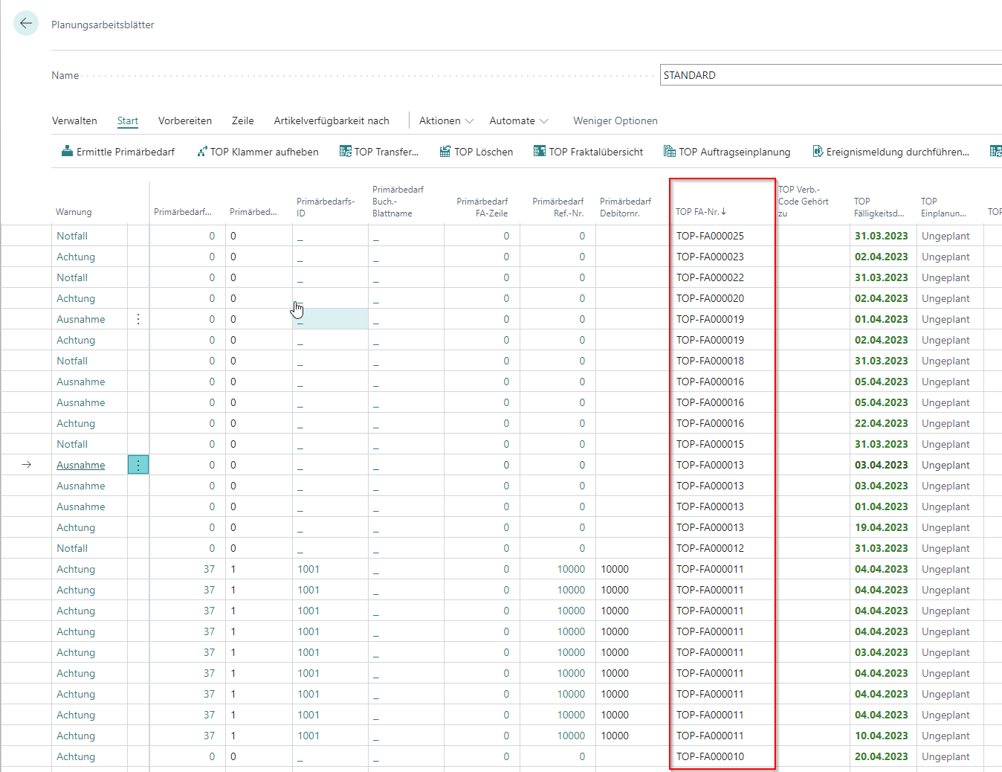This screenshot has width=1002, height=772.
Task: Open Artikelverfügbarkeit nach menu
Action: (x=332, y=120)
